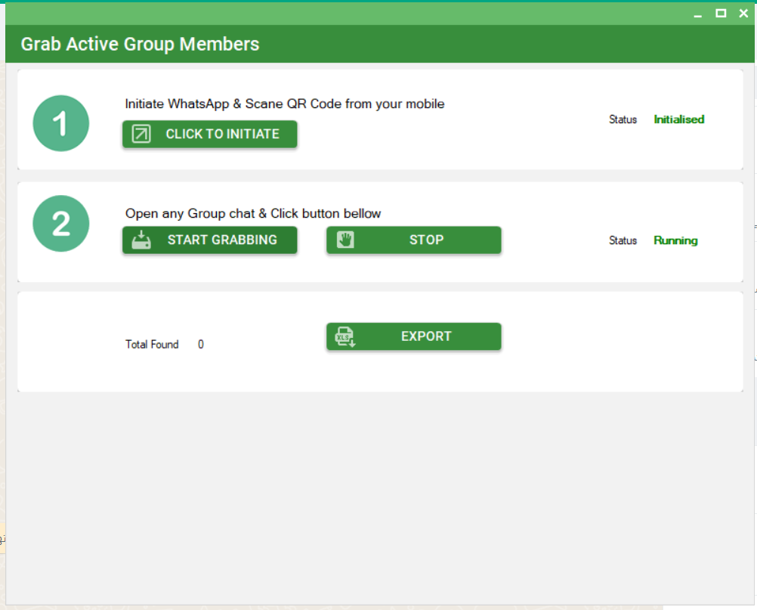
Task: Close the Grab Active Group Members window
Action: (743, 14)
